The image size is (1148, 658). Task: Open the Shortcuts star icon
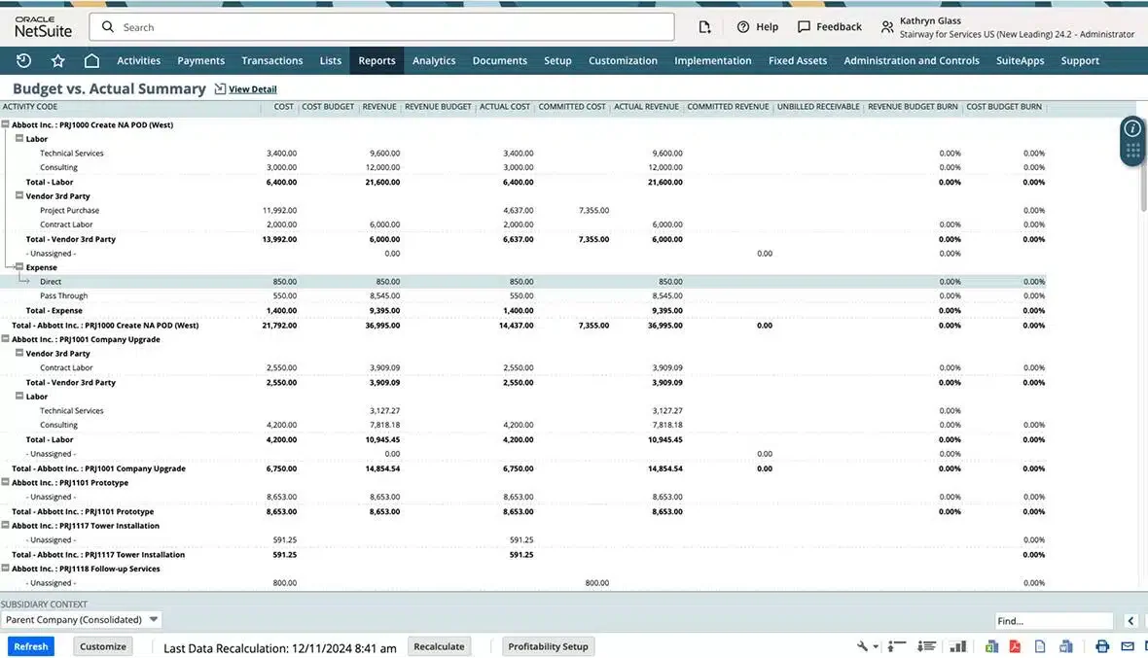pyautogui.click(x=57, y=60)
